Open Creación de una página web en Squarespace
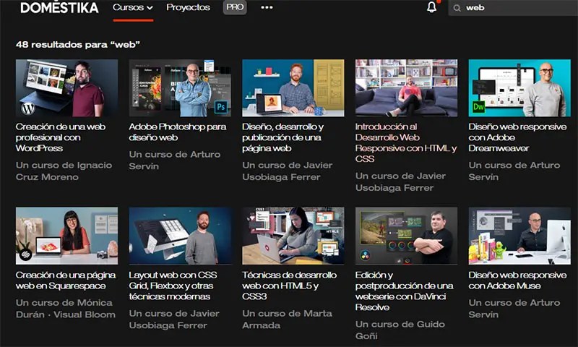 66,280
